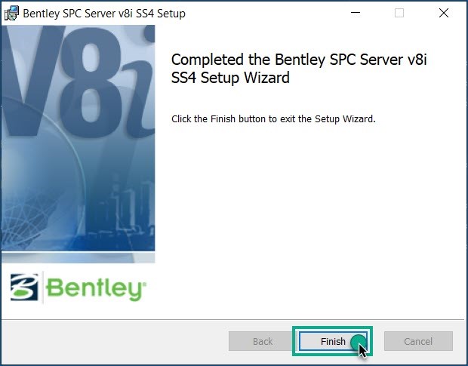
Task: Minimize the setup wizard window
Action: pos(356,13)
